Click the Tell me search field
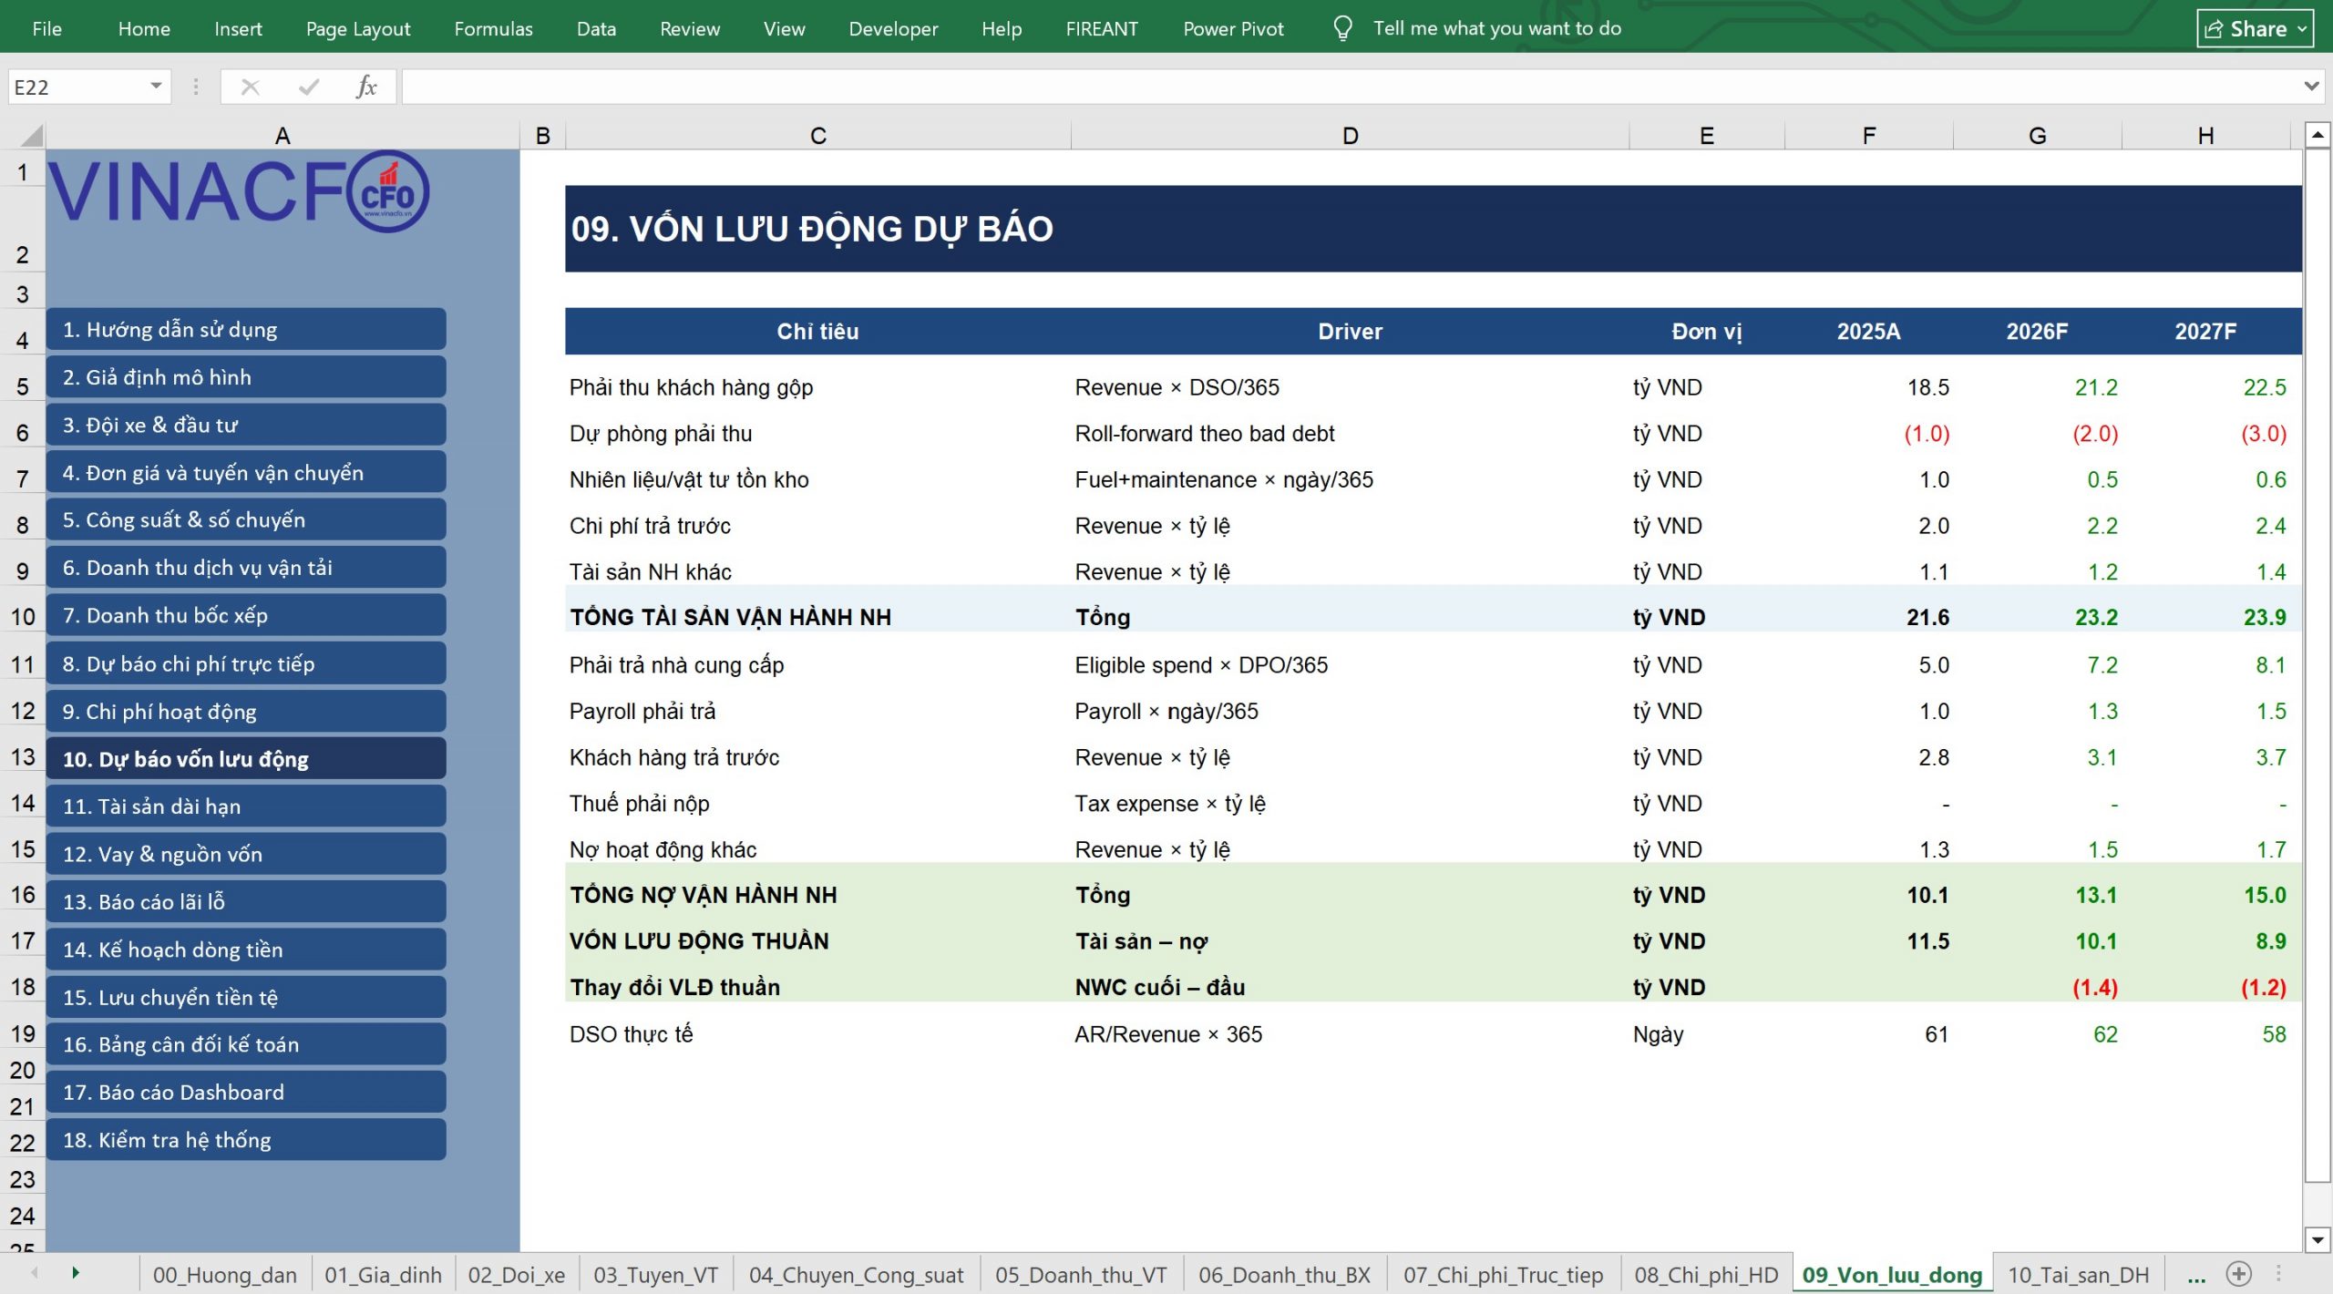The height and width of the screenshot is (1294, 2333). [x=1497, y=28]
